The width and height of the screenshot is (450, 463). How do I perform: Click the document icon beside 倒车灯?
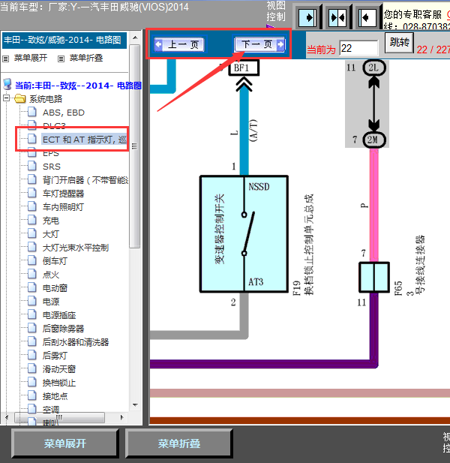pyautogui.click(x=31, y=260)
